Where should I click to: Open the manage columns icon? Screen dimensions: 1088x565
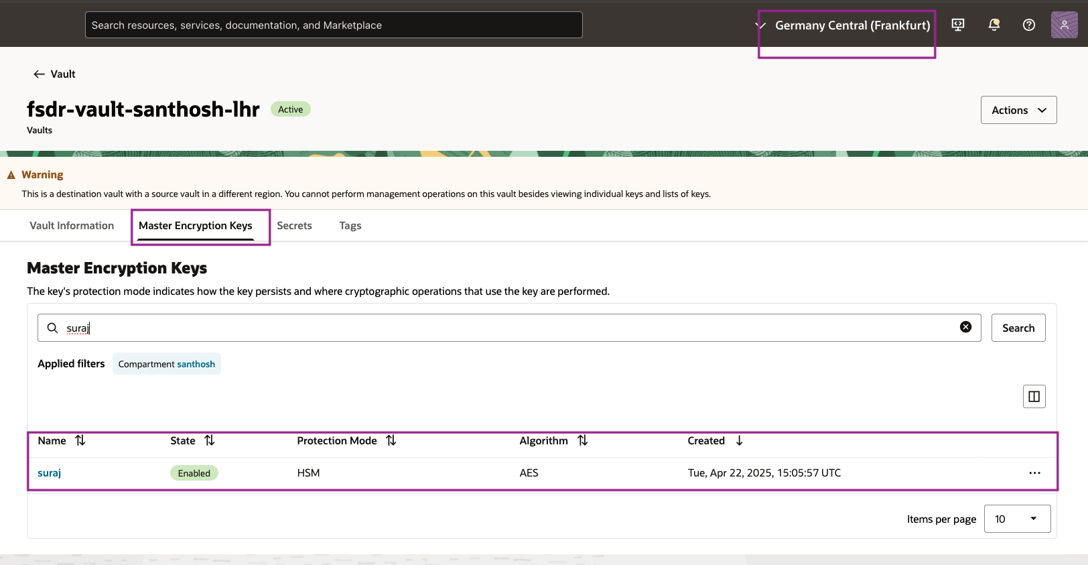pos(1034,396)
